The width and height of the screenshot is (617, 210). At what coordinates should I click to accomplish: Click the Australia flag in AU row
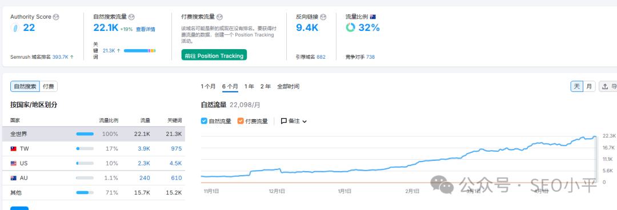tap(13, 177)
